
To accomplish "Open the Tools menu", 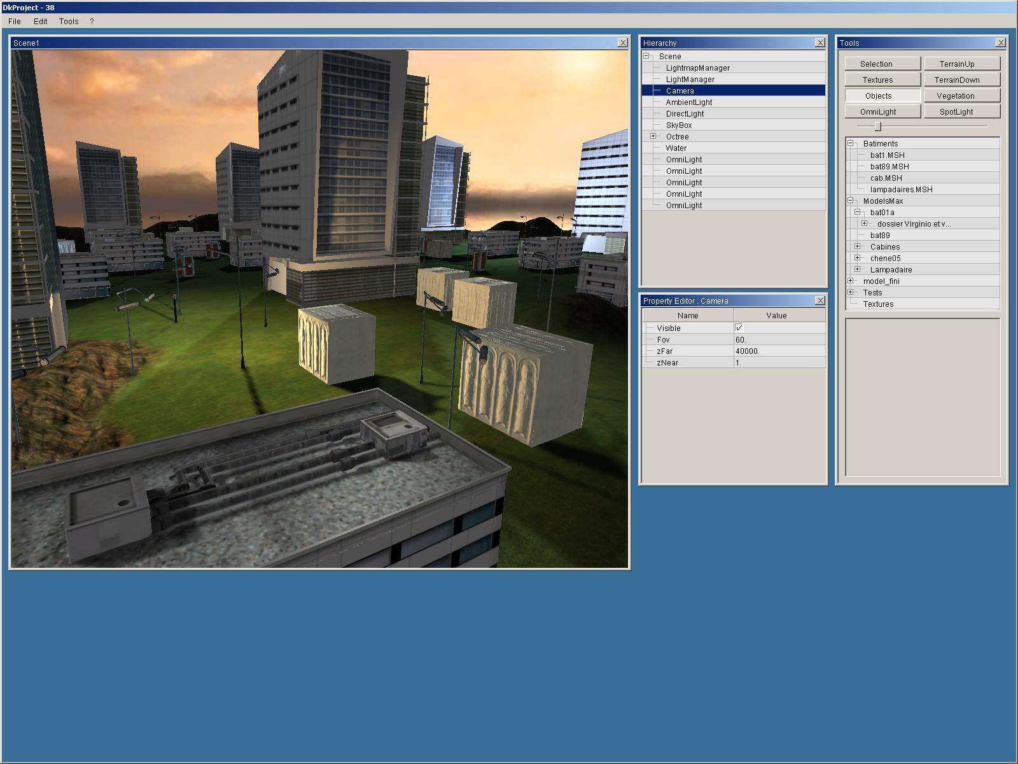I will (69, 21).
